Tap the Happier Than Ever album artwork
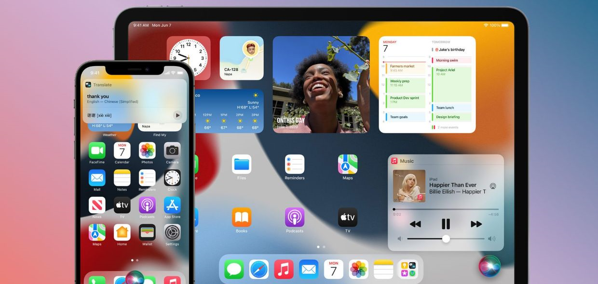The height and width of the screenshot is (284, 598). click(x=409, y=186)
